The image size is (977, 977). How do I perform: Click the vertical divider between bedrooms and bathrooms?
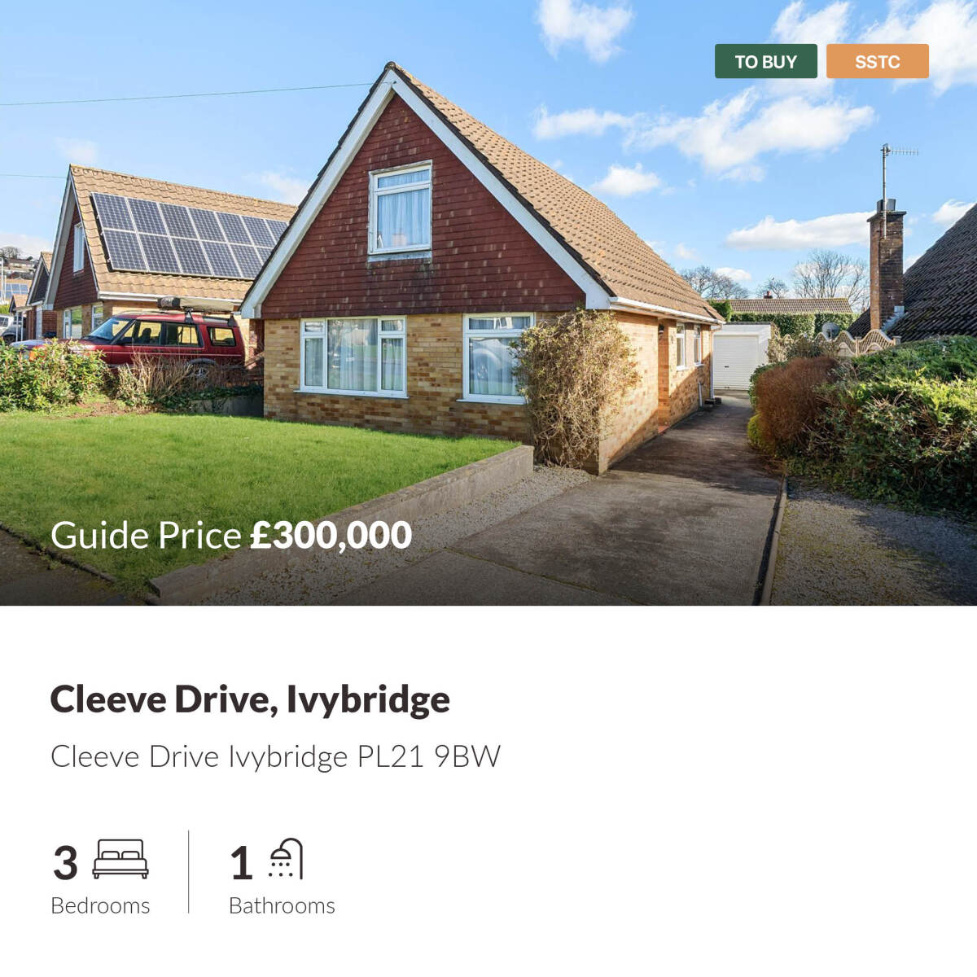click(x=189, y=871)
